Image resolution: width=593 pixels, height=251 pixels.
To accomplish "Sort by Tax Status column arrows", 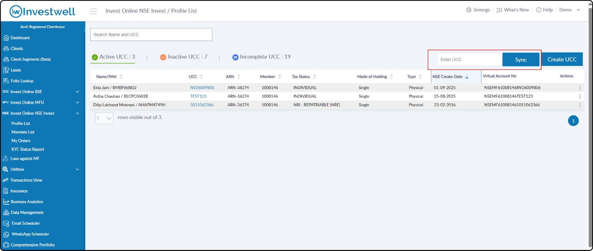I will pyautogui.click(x=314, y=77).
